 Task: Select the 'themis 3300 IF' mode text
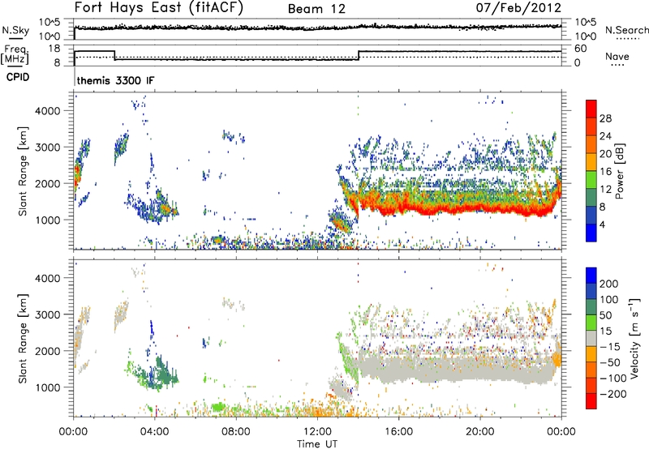click(115, 80)
